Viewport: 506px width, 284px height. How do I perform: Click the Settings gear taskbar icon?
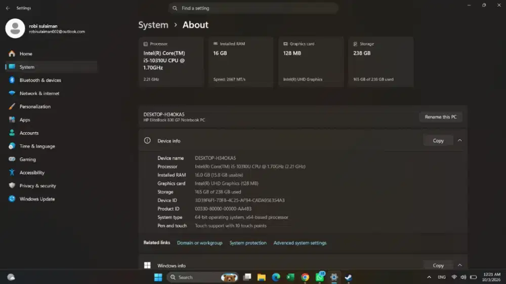[x=334, y=277]
